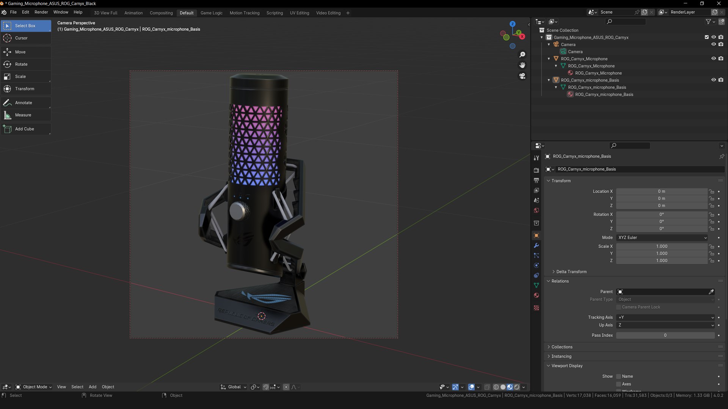Viewport: 728px width, 409px height.
Task: Click the Rotation Z value field
Action: pyautogui.click(x=662, y=229)
